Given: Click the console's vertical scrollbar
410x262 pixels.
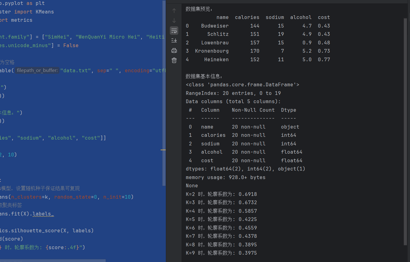Looking at the screenshot, I should [405, 132].
